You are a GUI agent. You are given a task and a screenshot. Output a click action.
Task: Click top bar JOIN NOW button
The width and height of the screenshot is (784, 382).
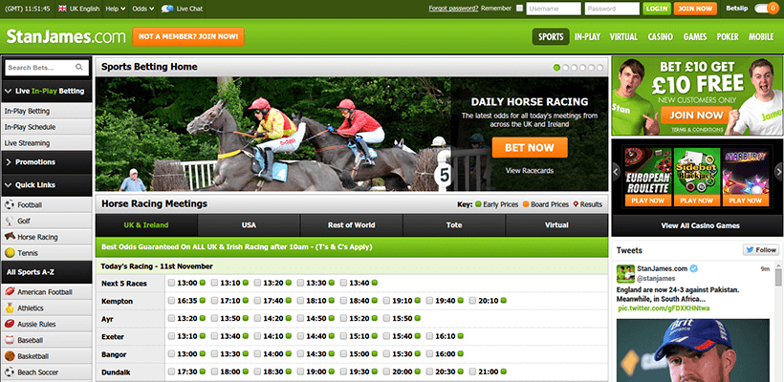[x=695, y=9]
